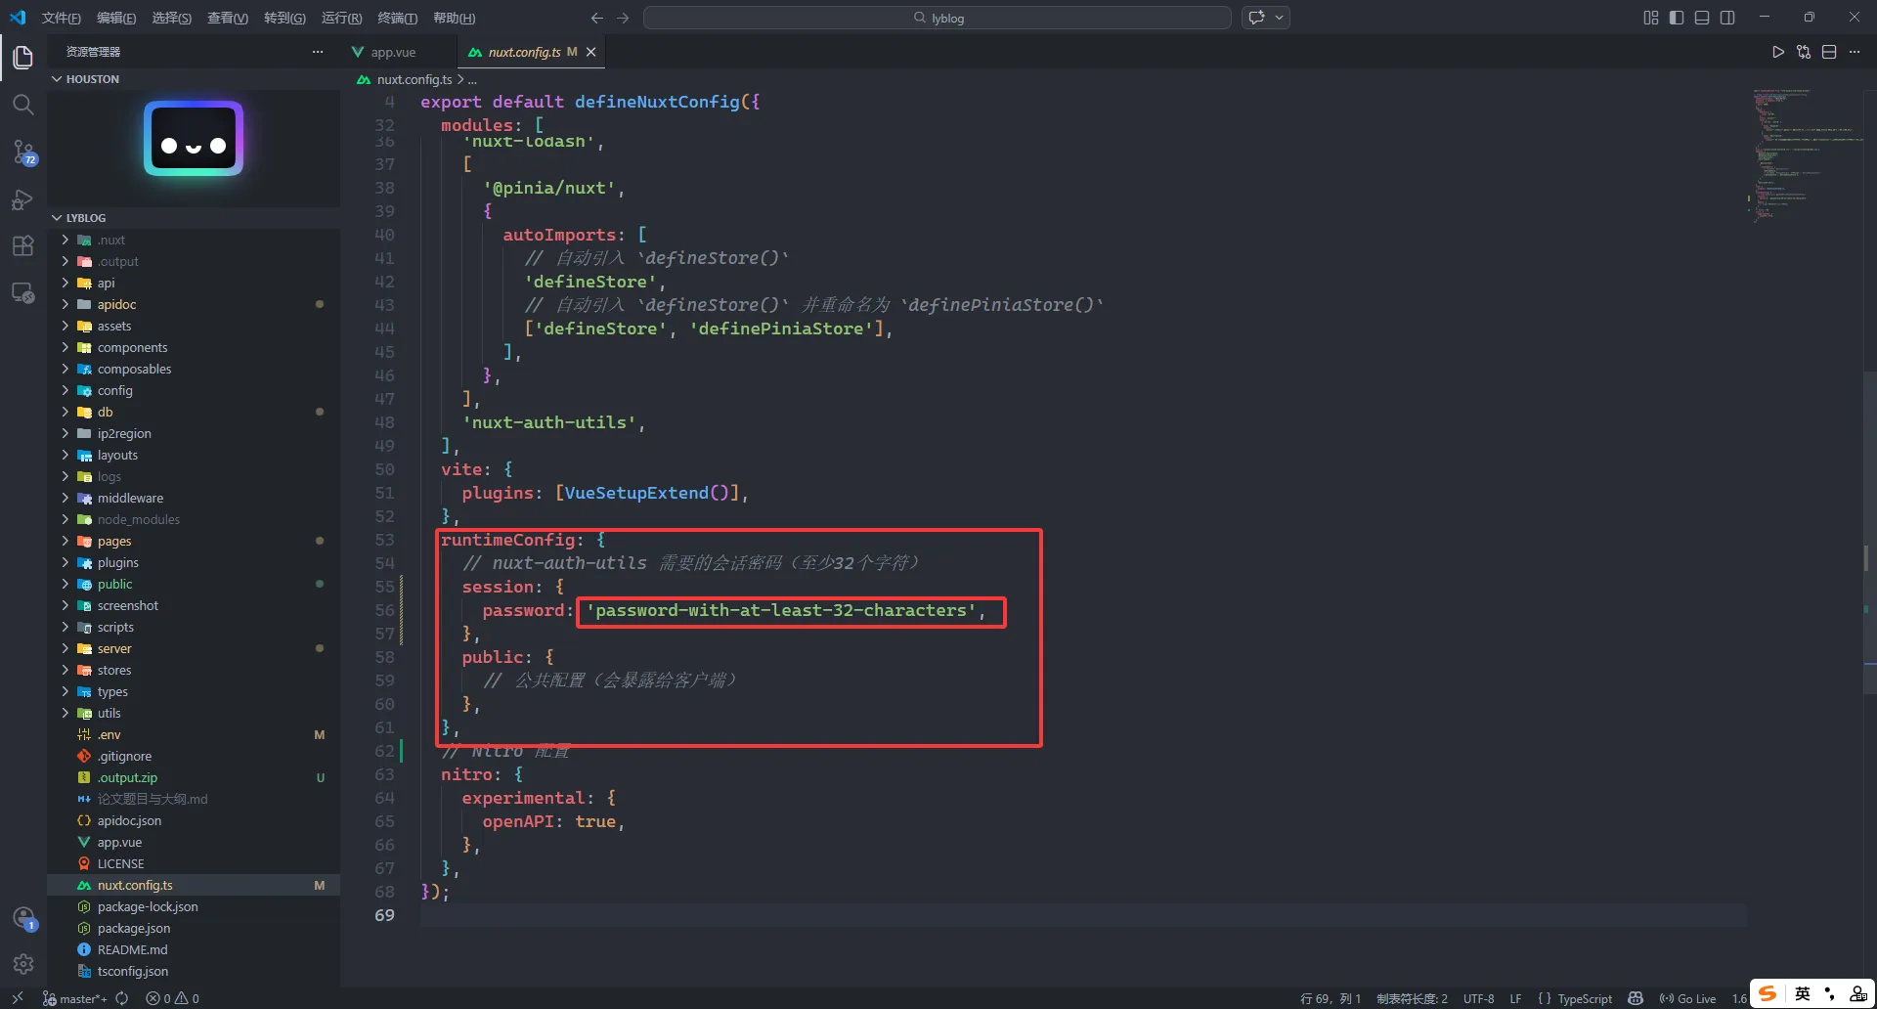The width and height of the screenshot is (1877, 1009).
Task: Toggle the secondary side bar layout icon
Action: (x=1727, y=18)
